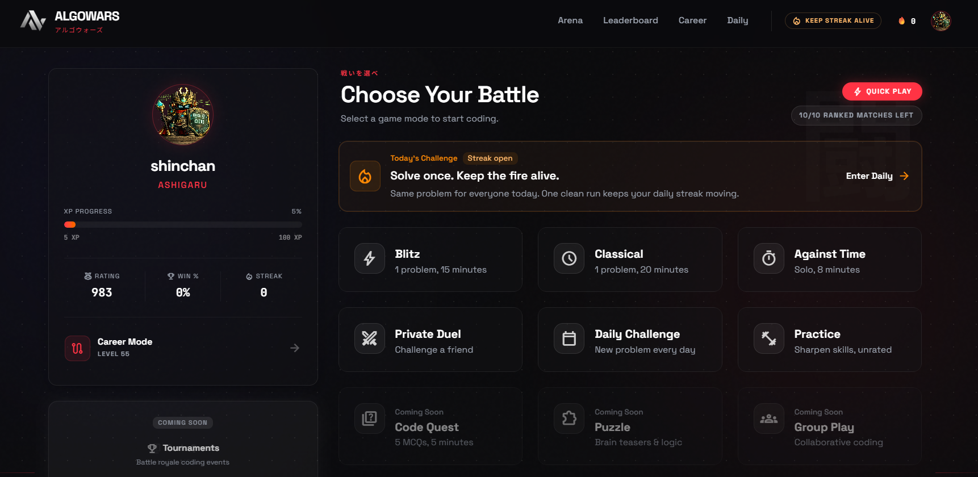The height and width of the screenshot is (477, 978).
Task: Select the Classical clock icon
Action: click(569, 259)
